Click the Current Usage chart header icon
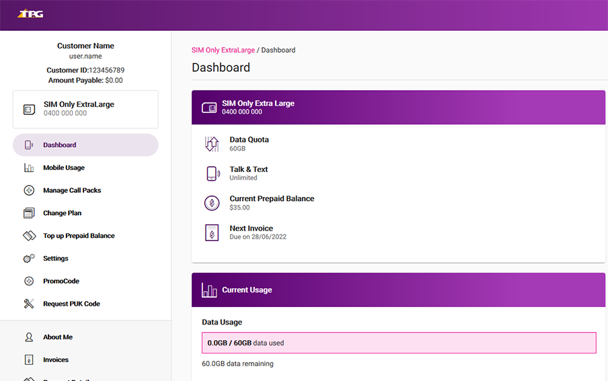This screenshot has width=608, height=381. click(209, 290)
